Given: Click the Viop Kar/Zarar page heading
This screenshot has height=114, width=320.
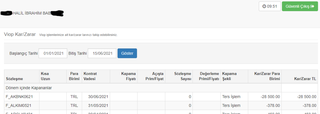Looking at the screenshot, I should pos(20,34).
